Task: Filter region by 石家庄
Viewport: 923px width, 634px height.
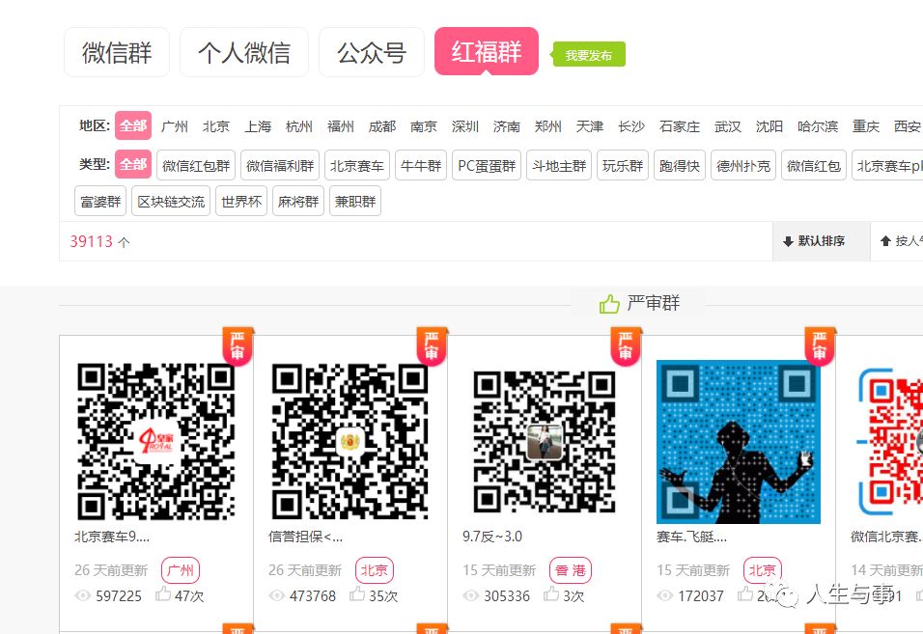Action: pos(680,126)
